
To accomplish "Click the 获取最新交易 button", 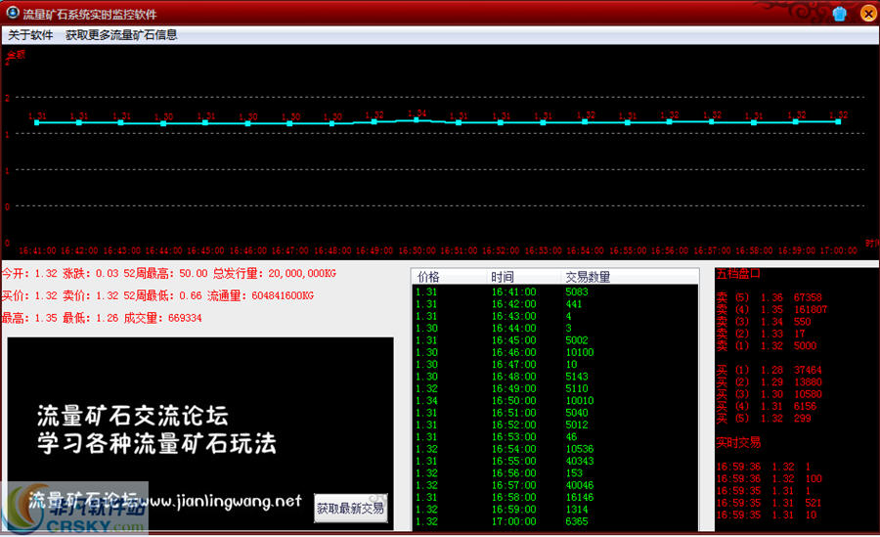I will pyautogui.click(x=351, y=509).
